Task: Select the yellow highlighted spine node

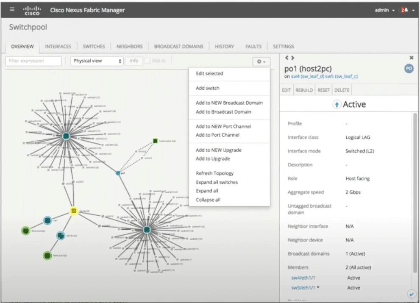Action: click(x=74, y=211)
